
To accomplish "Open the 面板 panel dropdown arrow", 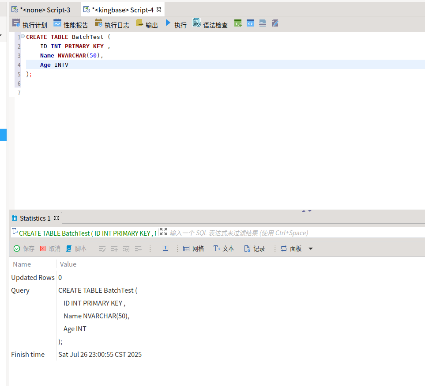I will [310, 248].
